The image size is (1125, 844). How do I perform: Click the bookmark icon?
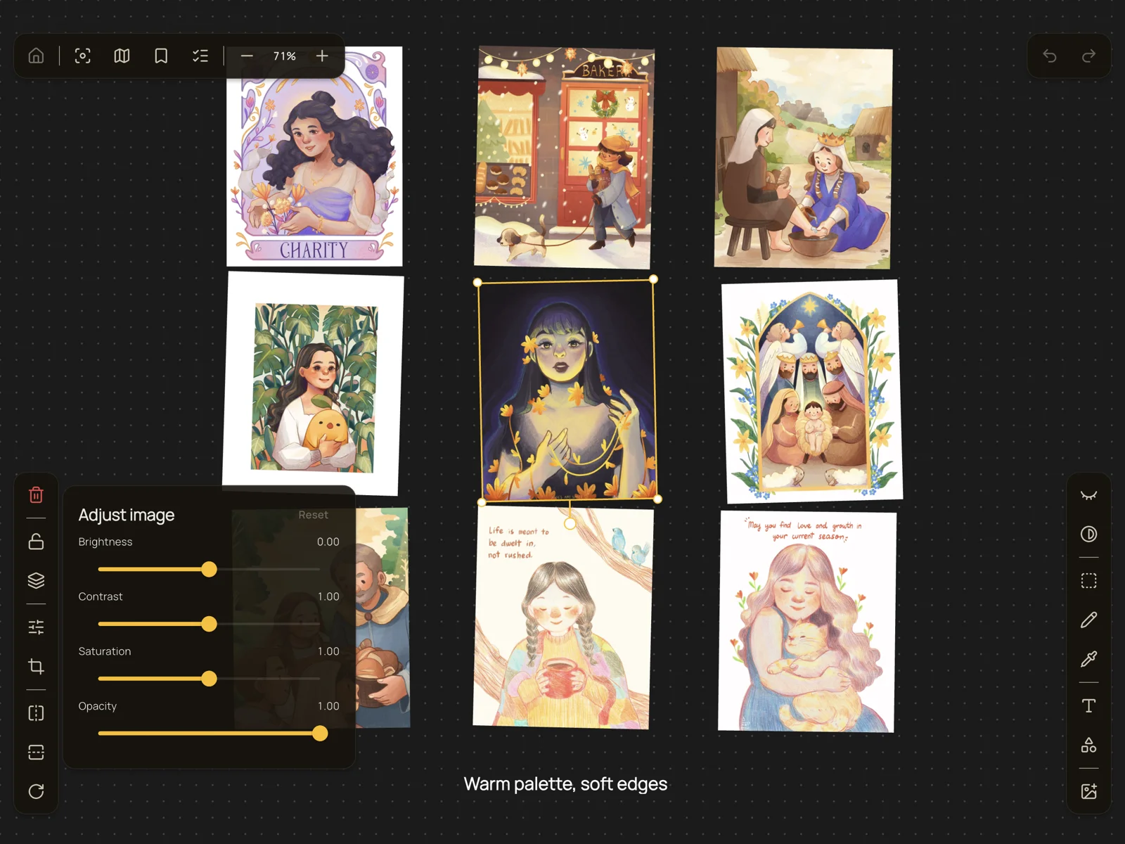[x=161, y=56]
